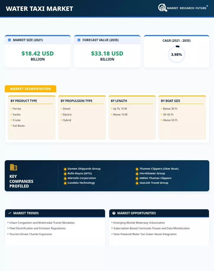The image size is (214, 271).
Task: Click Emerging-Market Waterway Urbanization opportunity
Action: tap(139, 223)
